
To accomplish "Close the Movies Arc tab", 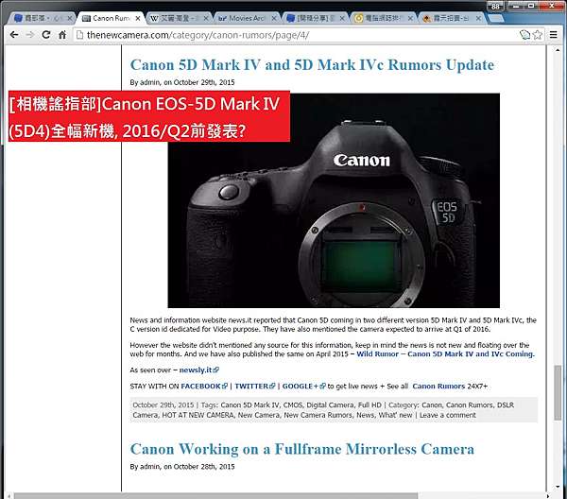I will (x=274, y=18).
